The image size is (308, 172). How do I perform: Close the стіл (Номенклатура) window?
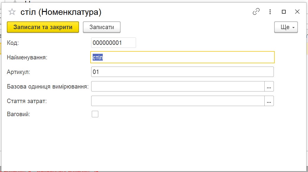click(x=297, y=12)
